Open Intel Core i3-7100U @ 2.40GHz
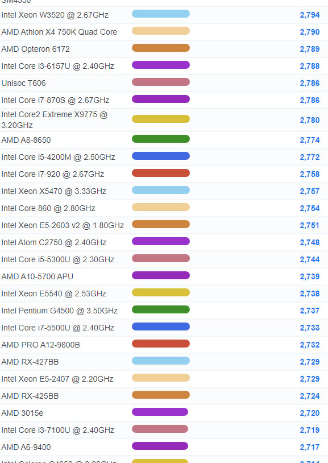The height and width of the screenshot is (463, 328). pos(57,431)
